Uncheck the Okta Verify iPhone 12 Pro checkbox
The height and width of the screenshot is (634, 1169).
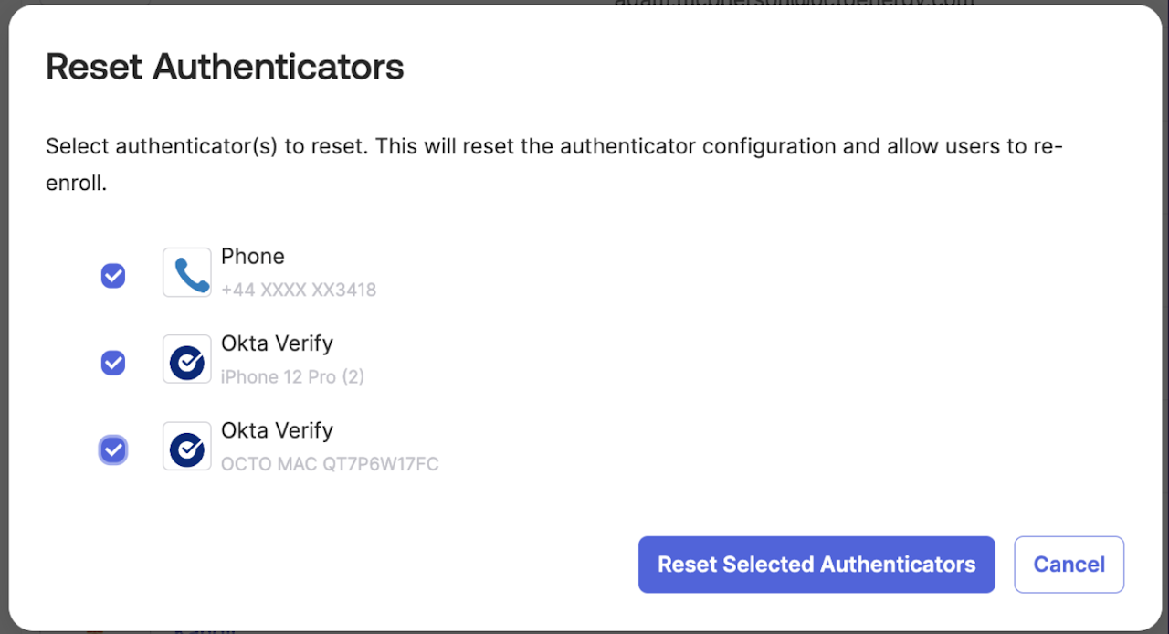click(113, 363)
